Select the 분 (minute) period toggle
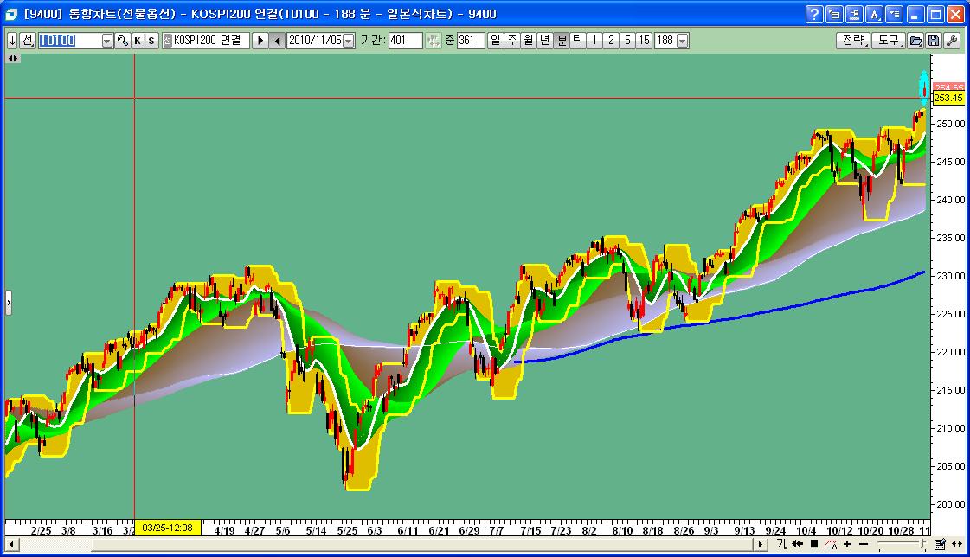 (562, 41)
